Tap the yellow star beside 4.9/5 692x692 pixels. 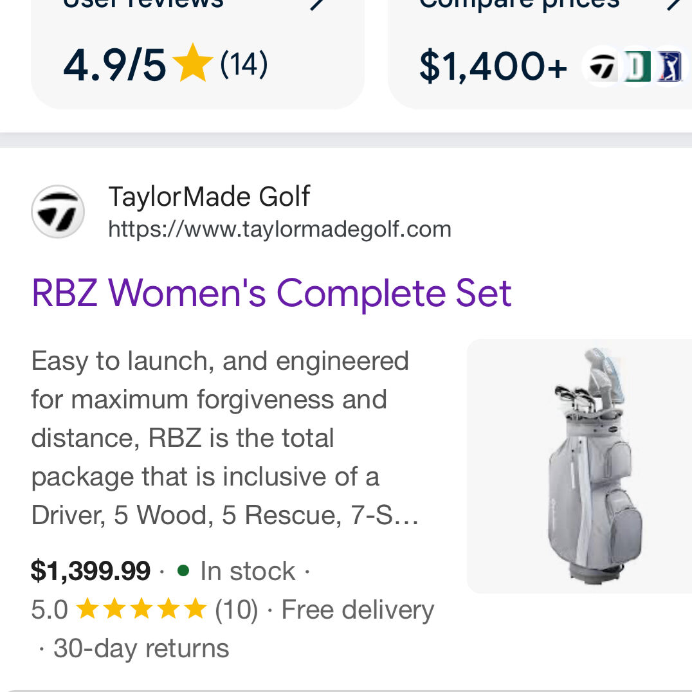coord(193,64)
